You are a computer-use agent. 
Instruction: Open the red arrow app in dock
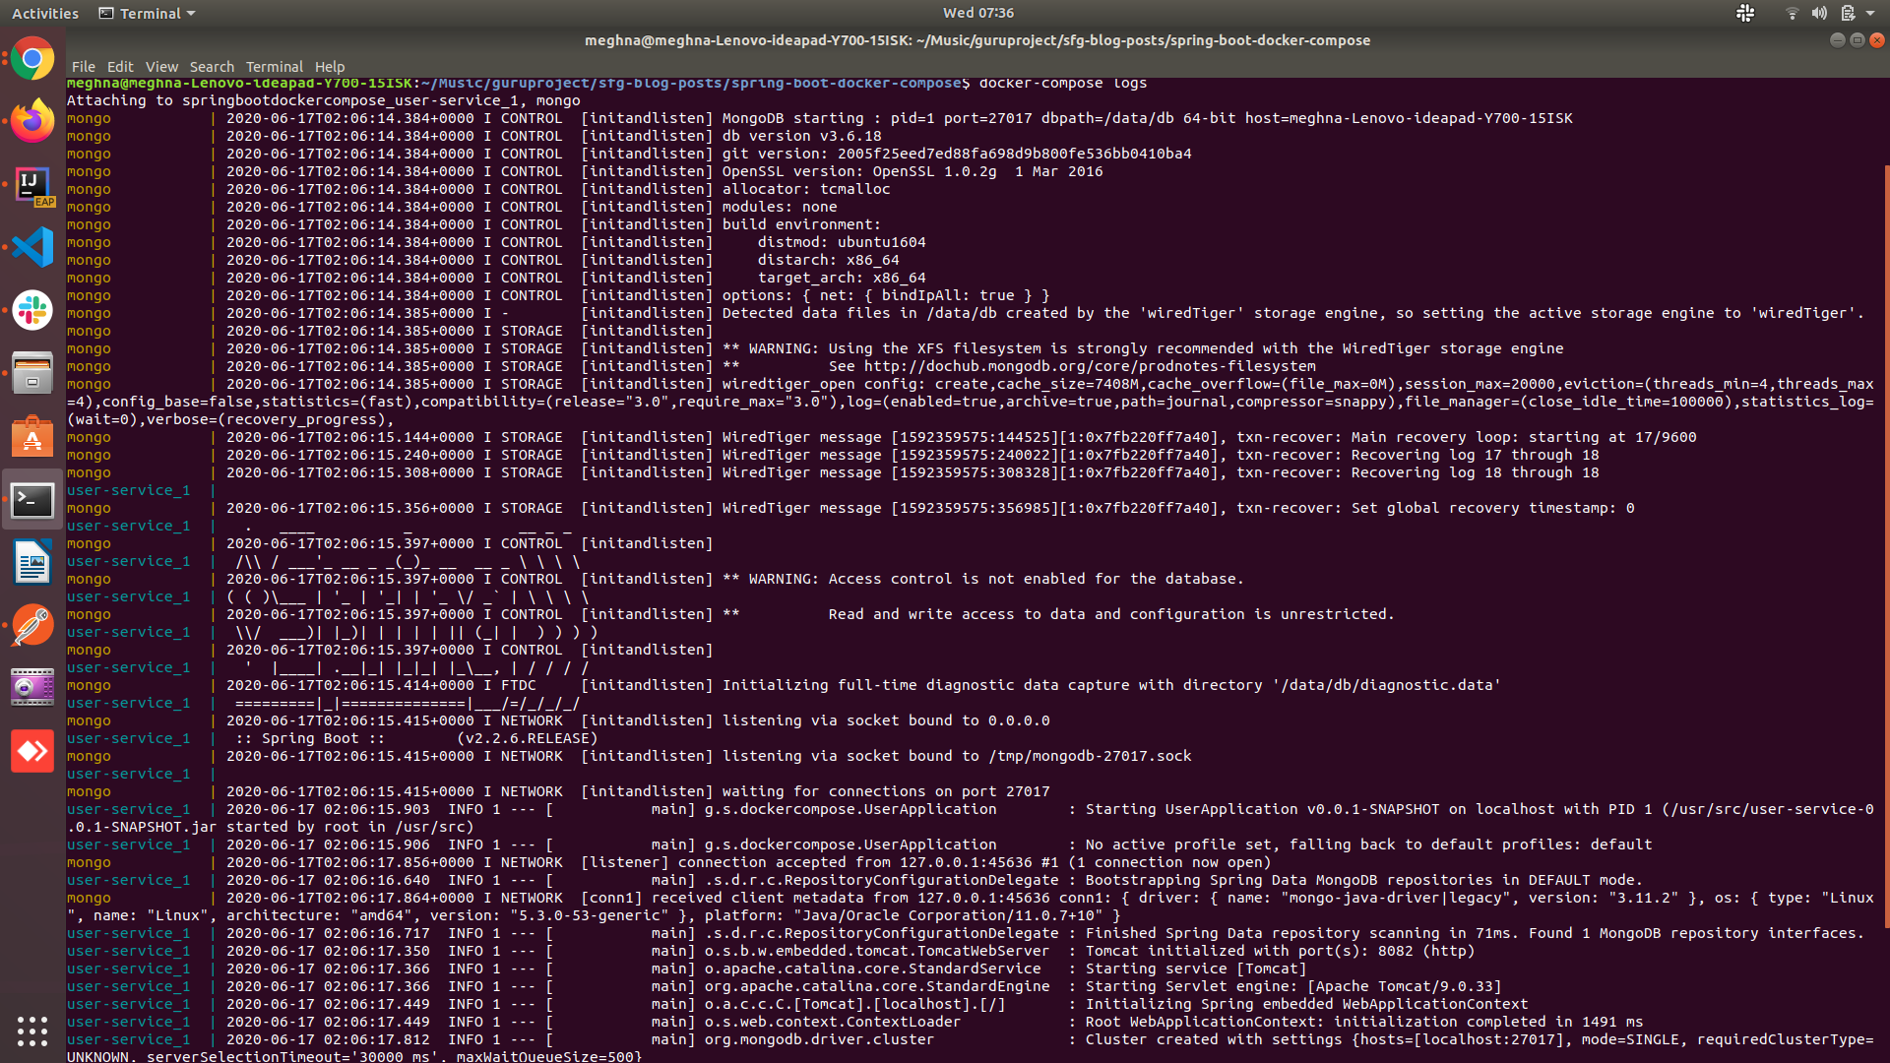pos(32,751)
